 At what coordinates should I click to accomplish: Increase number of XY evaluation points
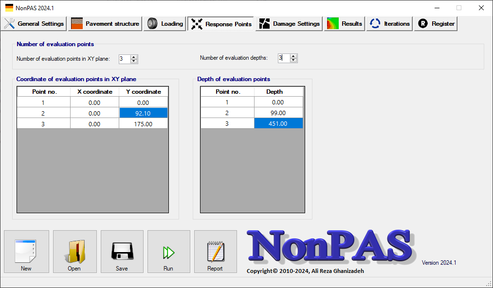[134, 56]
